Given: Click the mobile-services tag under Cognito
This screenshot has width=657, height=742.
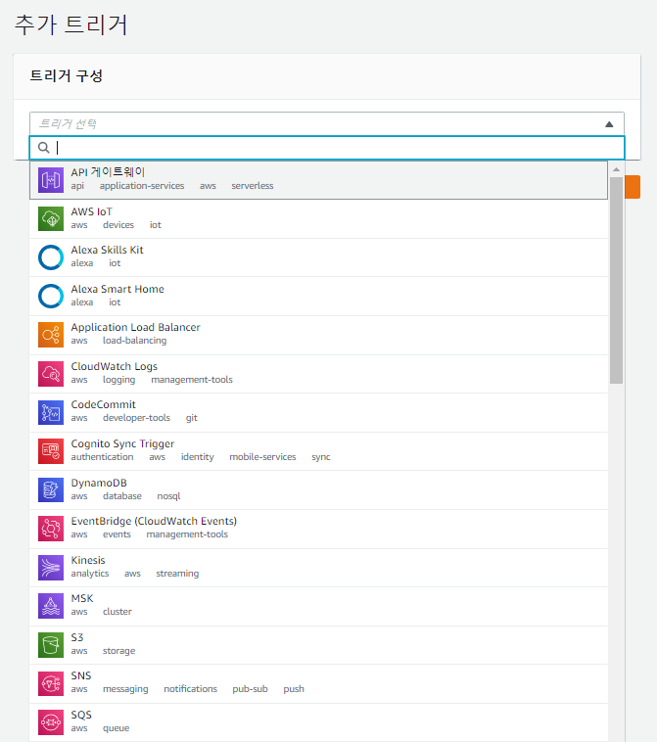Looking at the screenshot, I should [x=262, y=457].
